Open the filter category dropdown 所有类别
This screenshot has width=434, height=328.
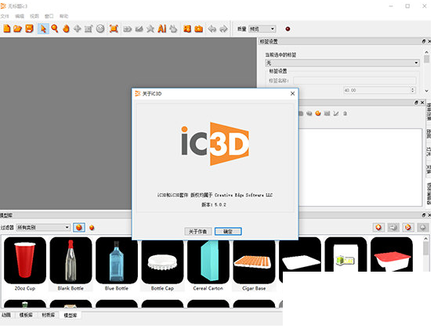point(43,227)
